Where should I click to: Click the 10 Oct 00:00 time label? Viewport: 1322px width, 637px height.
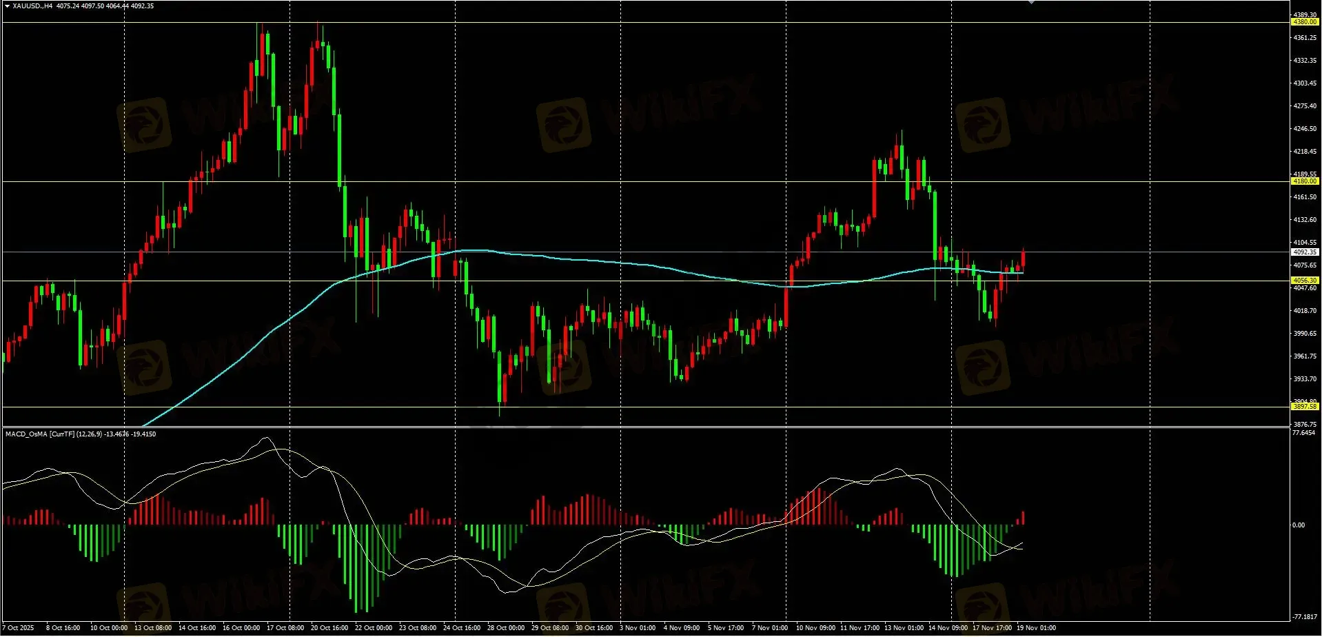coord(109,628)
